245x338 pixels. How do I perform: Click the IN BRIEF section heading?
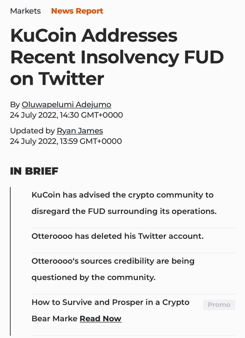34,171
